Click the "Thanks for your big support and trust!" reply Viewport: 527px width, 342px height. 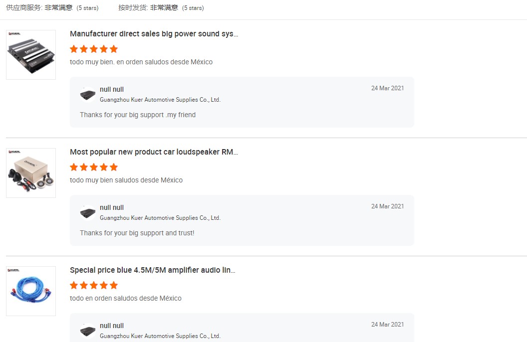137,233
